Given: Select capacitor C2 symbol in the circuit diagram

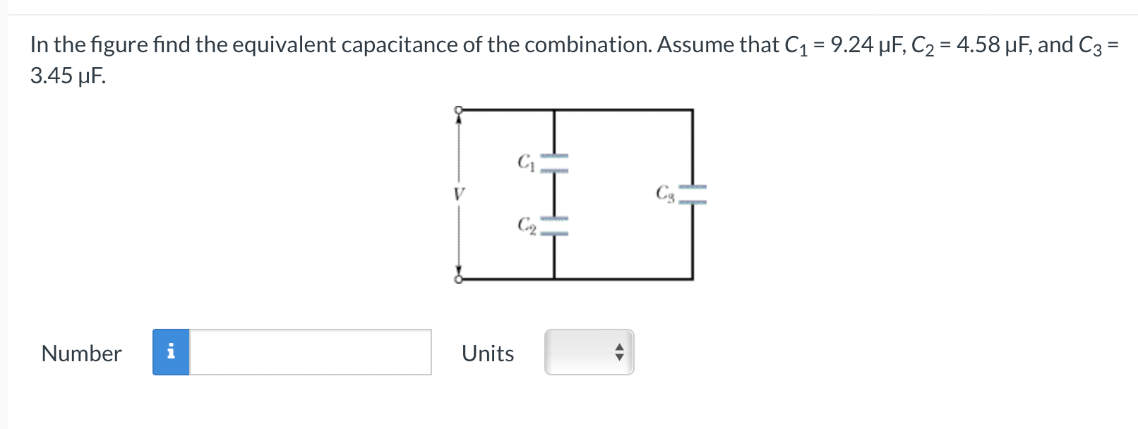Looking at the screenshot, I should click(555, 224).
